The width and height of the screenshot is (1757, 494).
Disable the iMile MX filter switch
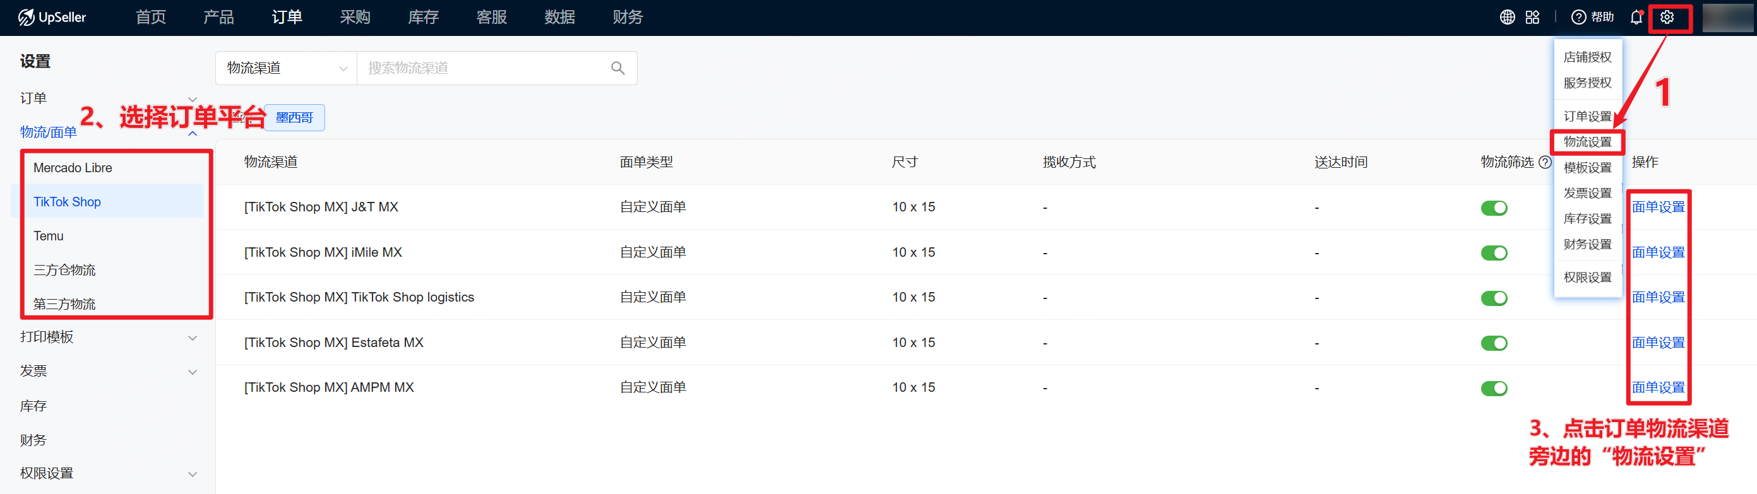(1494, 253)
